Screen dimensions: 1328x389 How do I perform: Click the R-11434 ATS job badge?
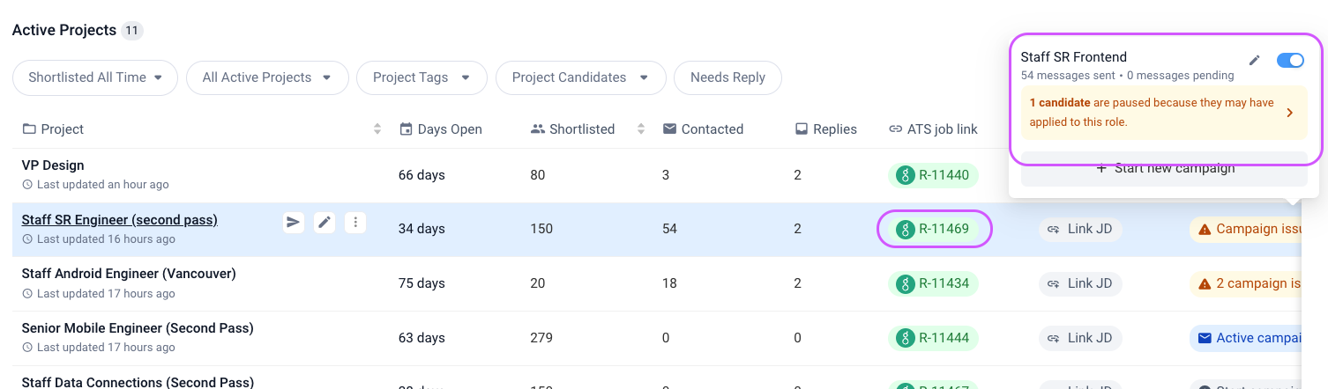click(934, 283)
